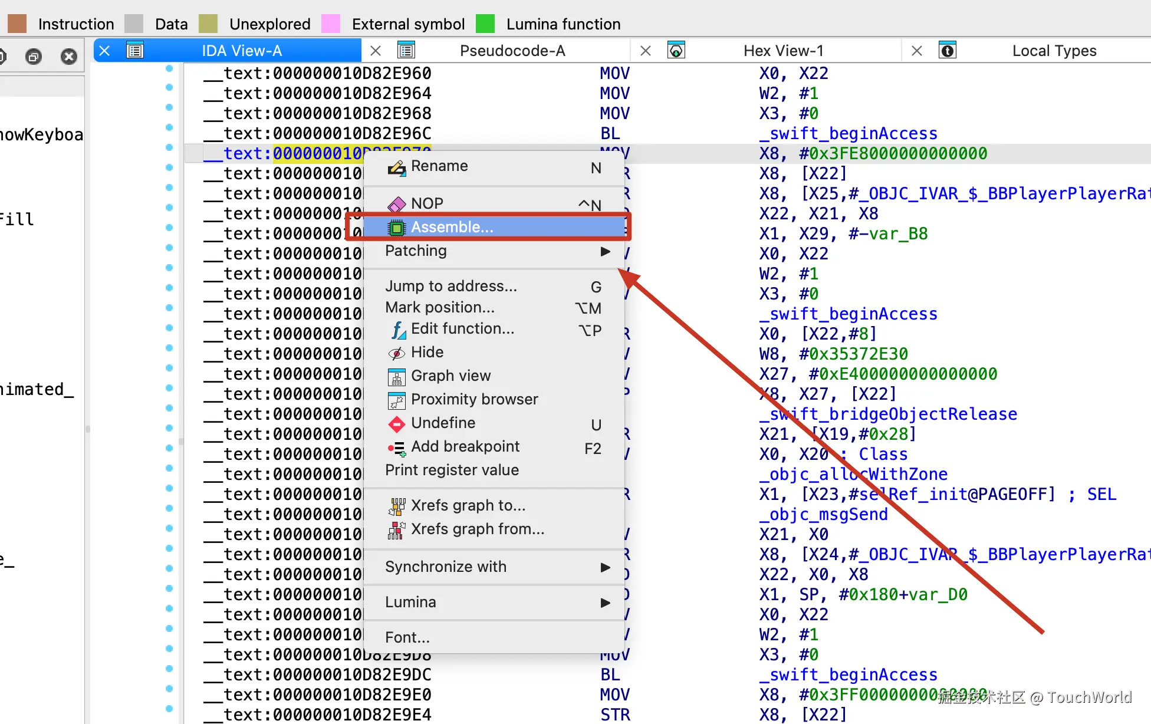The width and height of the screenshot is (1151, 724).
Task: Click the Undefine red diamond icon
Action: click(x=396, y=424)
